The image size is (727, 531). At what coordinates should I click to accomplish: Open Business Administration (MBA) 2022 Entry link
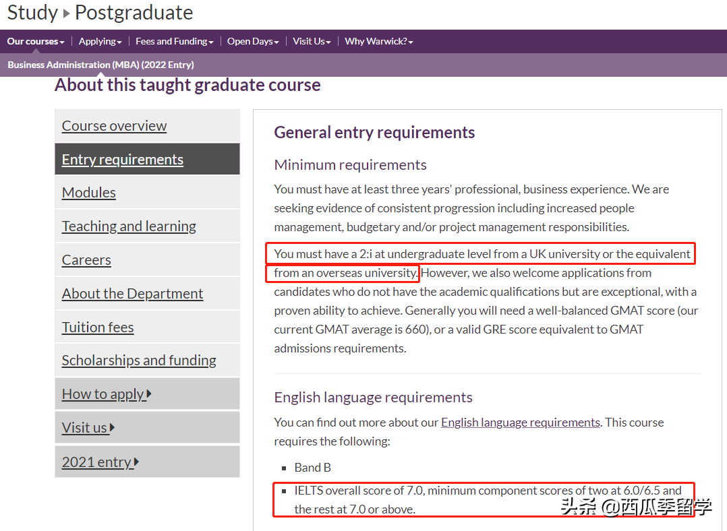tap(100, 65)
